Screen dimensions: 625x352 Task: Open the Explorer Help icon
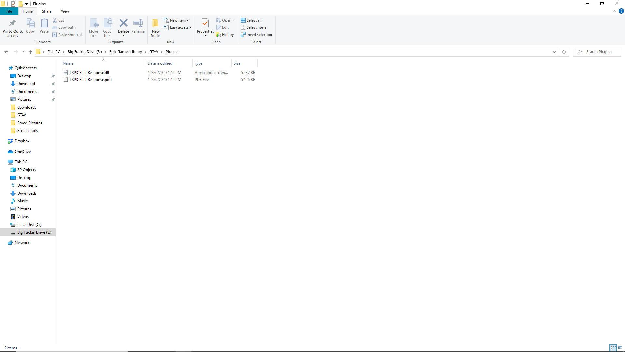(621, 11)
